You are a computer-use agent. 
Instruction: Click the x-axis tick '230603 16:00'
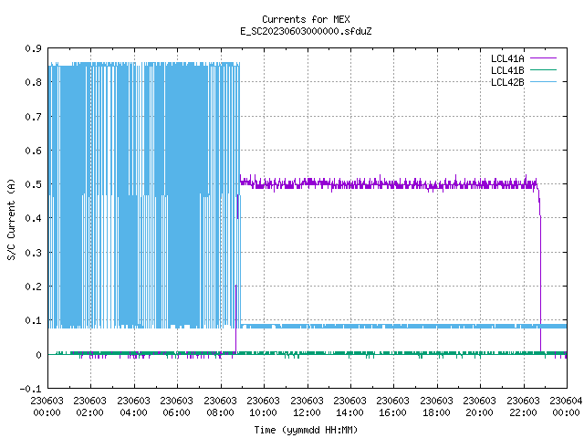[392, 406]
